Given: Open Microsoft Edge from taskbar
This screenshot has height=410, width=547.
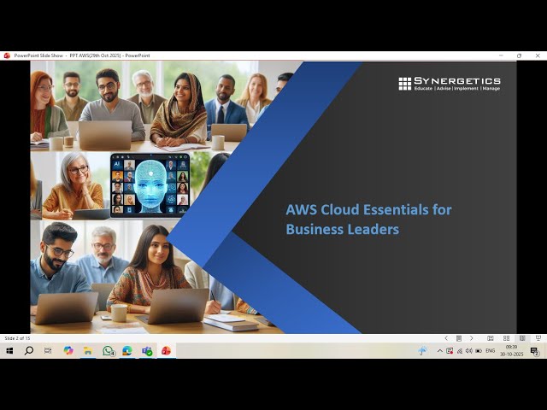Looking at the screenshot, I should (x=127, y=351).
